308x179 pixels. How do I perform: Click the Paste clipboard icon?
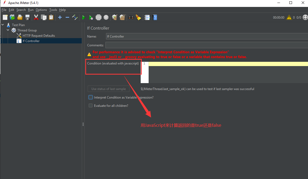(x=51, y=18)
